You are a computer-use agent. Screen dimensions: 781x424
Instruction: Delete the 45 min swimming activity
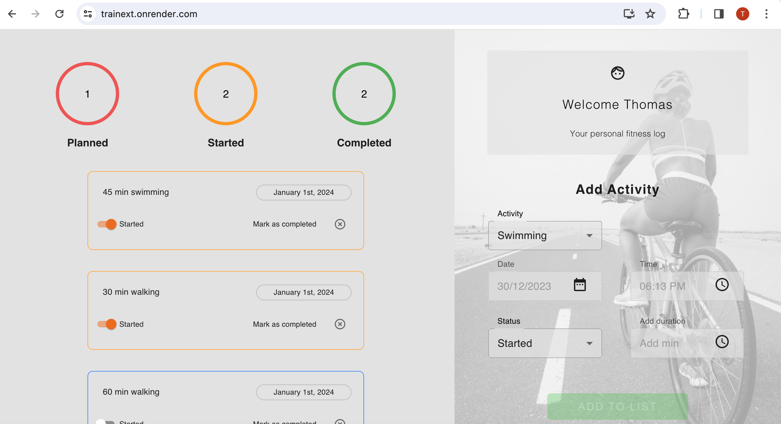tap(340, 224)
